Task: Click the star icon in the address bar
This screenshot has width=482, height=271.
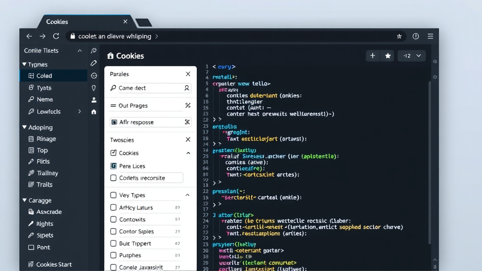Action: point(399,36)
